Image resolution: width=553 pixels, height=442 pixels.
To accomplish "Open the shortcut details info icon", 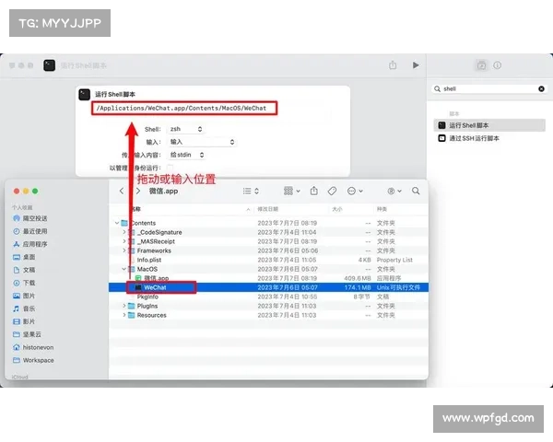I will pos(499,65).
